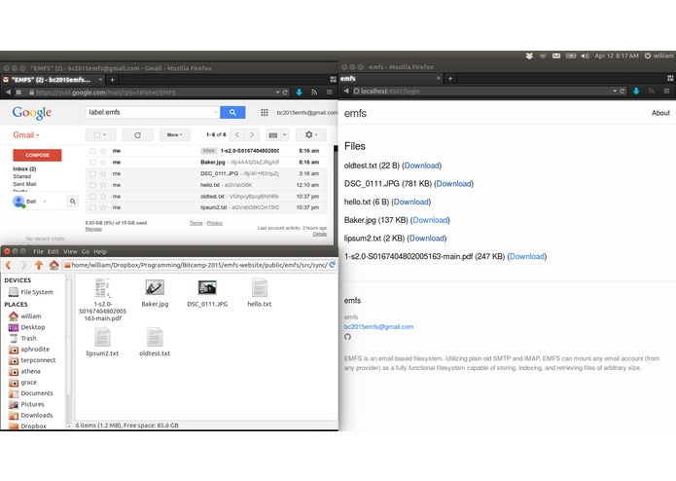The image size is (676, 481).
Task: Click the Gmail search magnifier button
Action: tap(232, 112)
